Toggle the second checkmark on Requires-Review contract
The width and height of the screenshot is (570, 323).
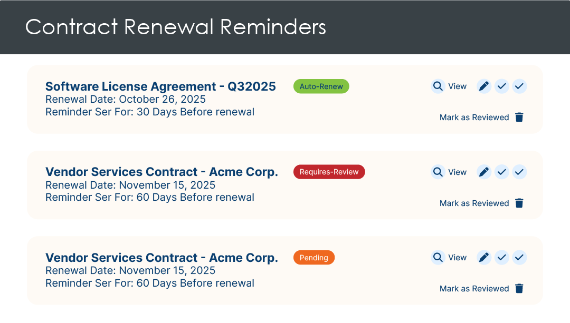click(519, 172)
